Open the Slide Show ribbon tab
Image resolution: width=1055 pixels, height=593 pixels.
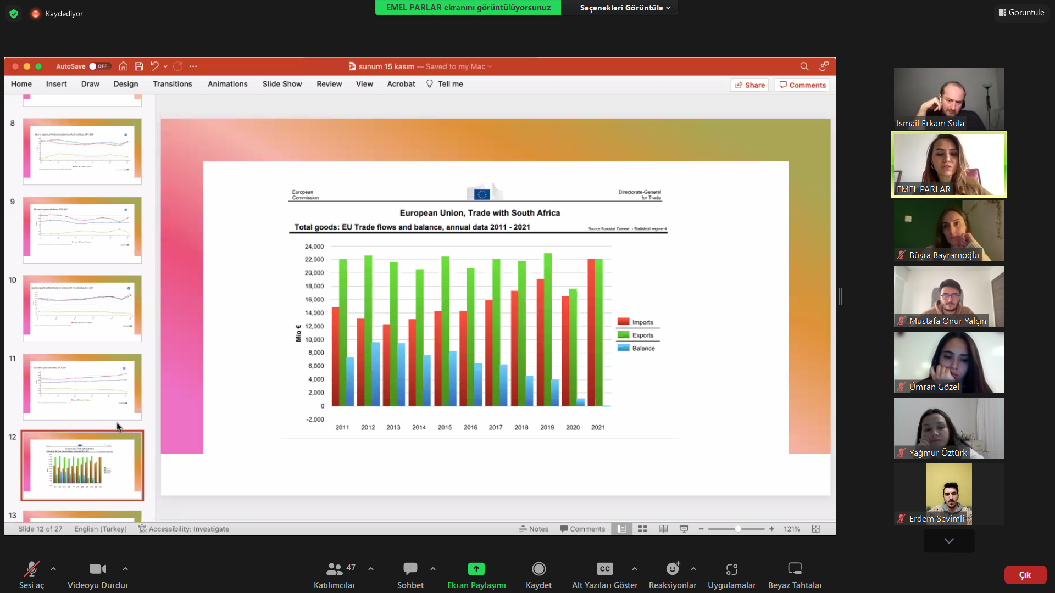click(282, 84)
